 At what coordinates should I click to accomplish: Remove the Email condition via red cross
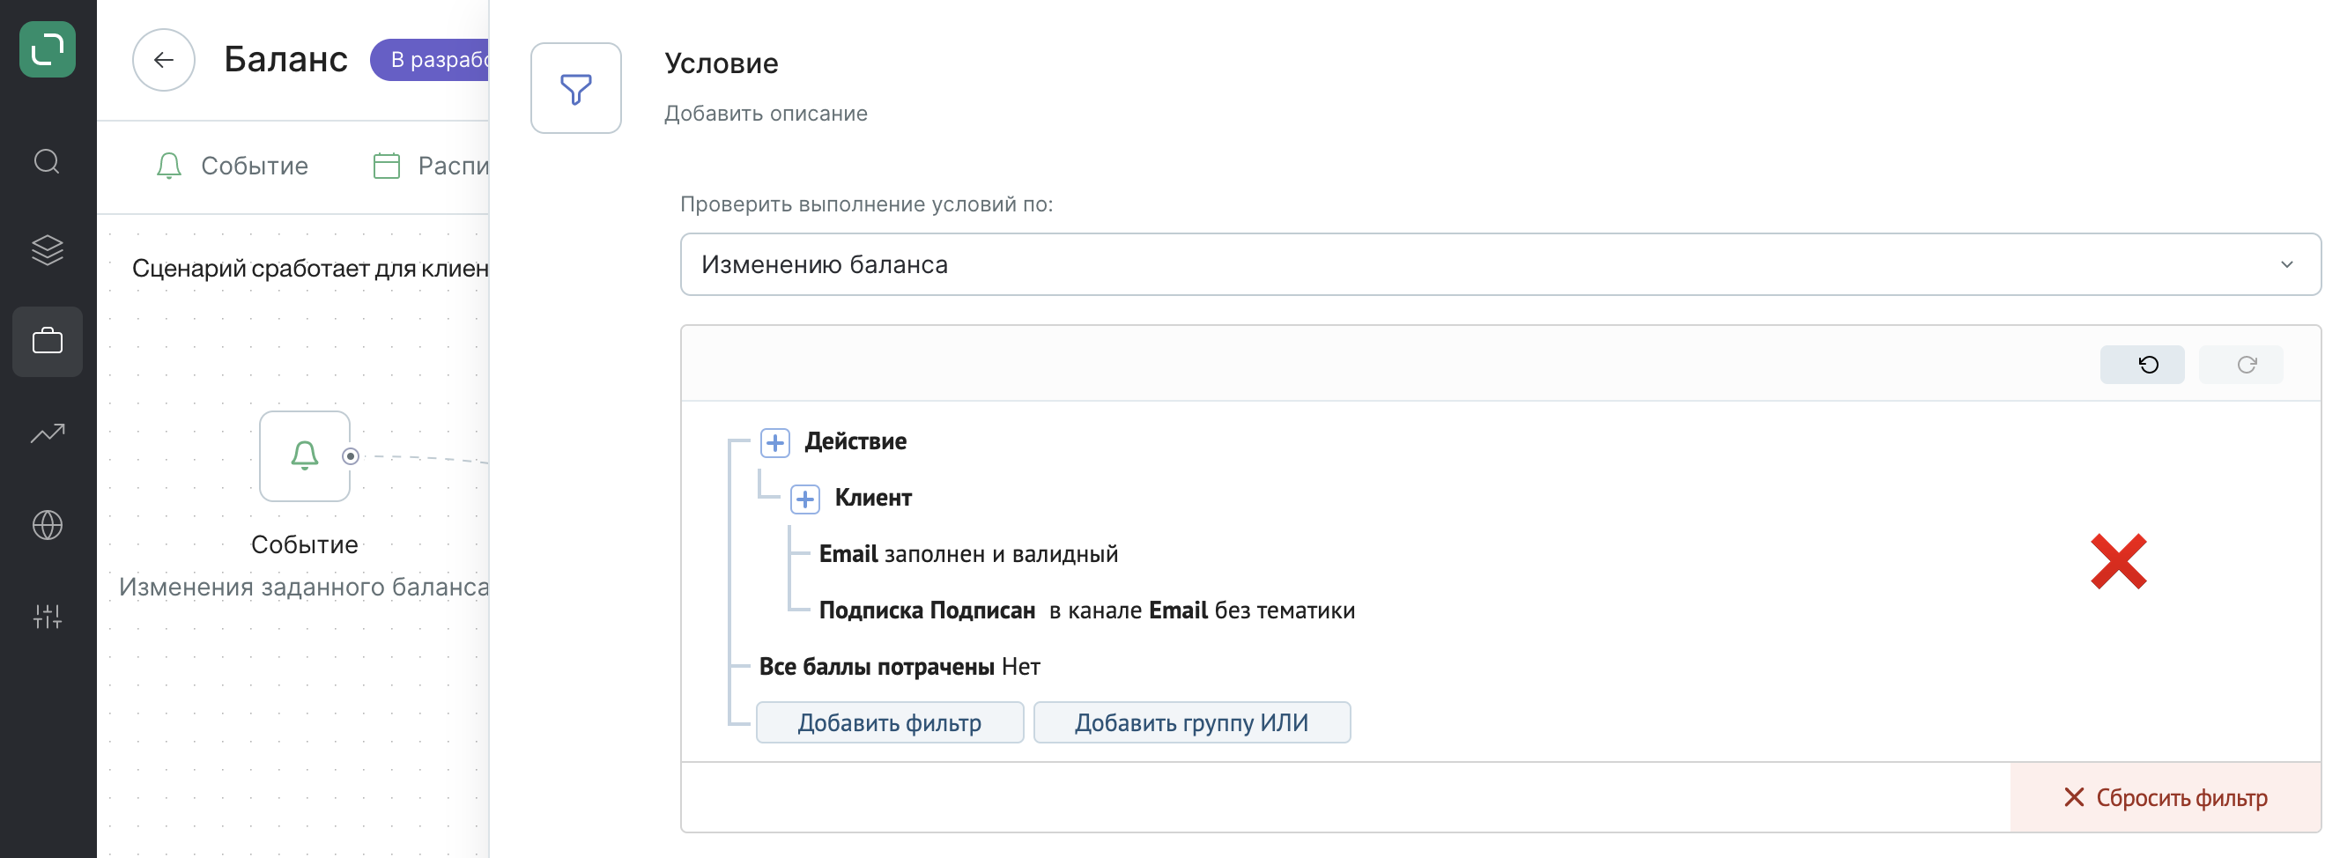(x=2117, y=561)
